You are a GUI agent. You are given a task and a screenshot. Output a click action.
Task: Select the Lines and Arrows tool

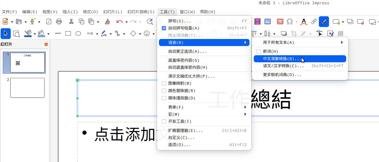[x=90, y=33]
